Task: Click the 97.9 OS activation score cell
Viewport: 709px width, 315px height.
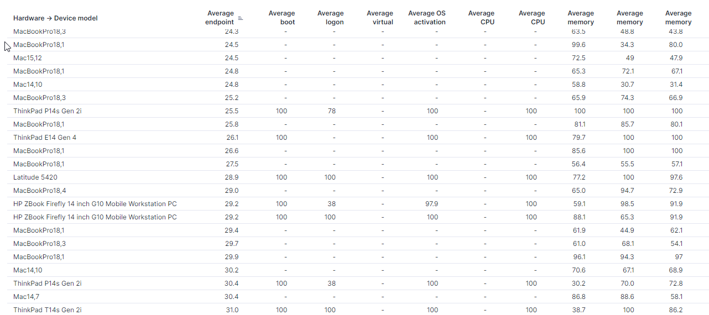Action: click(x=432, y=204)
